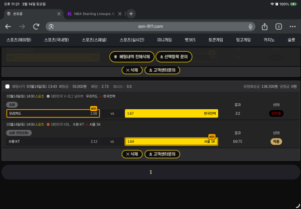301x209 pixels.
Task: Open the 카지노 menu
Action: click(270, 40)
